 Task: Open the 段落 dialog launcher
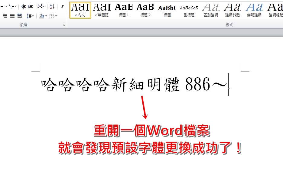(x=64, y=25)
